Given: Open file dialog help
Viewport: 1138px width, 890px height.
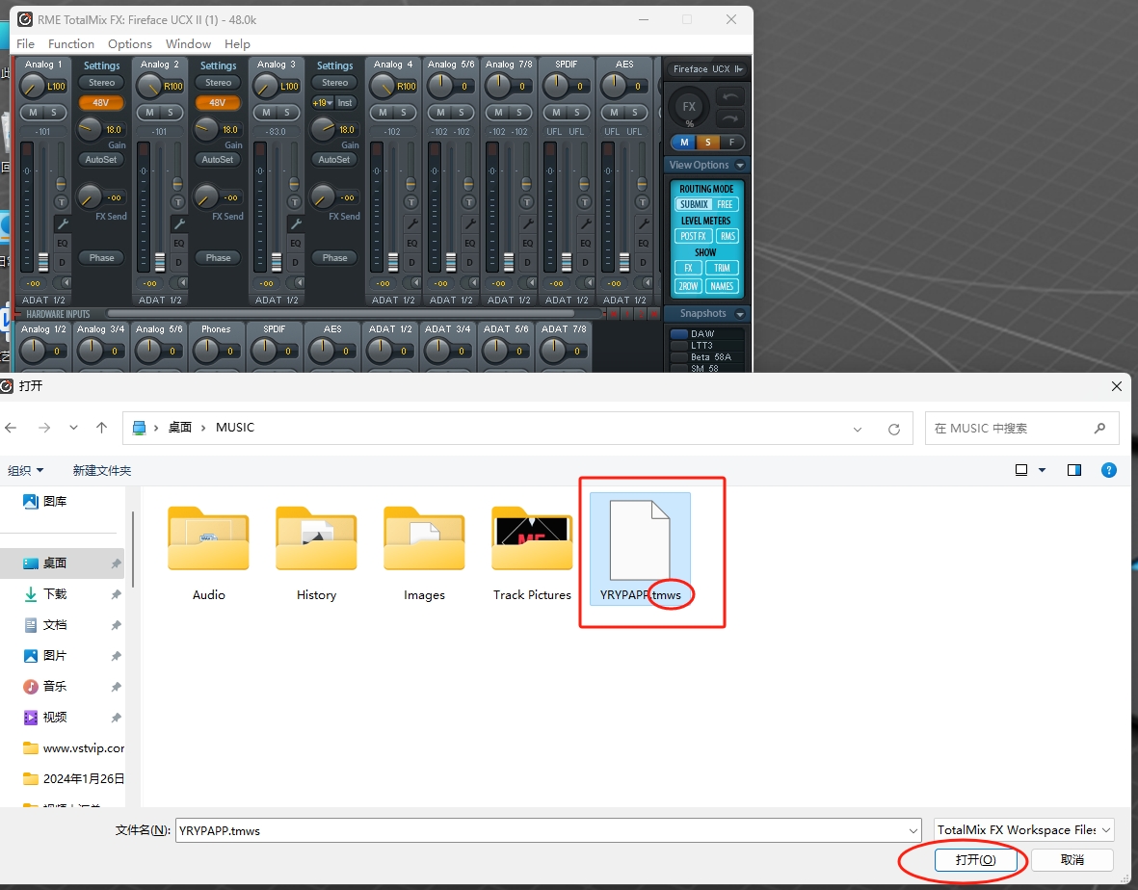Looking at the screenshot, I should [1109, 470].
